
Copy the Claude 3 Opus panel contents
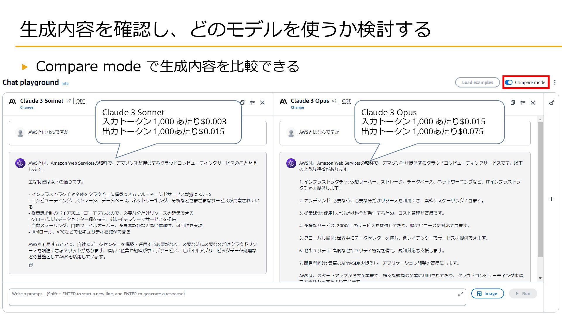click(x=513, y=103)
